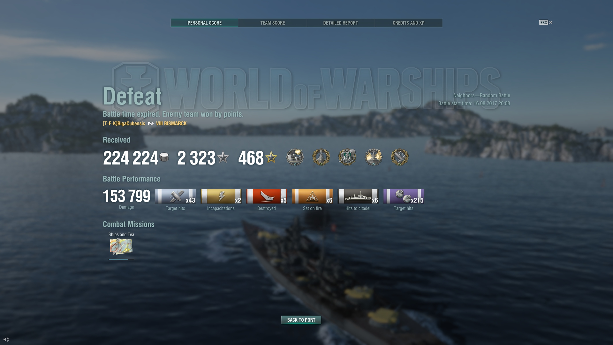Close results screen with ESC X
The width and height of the screenshot is (613, 345).
coord(546,22)
